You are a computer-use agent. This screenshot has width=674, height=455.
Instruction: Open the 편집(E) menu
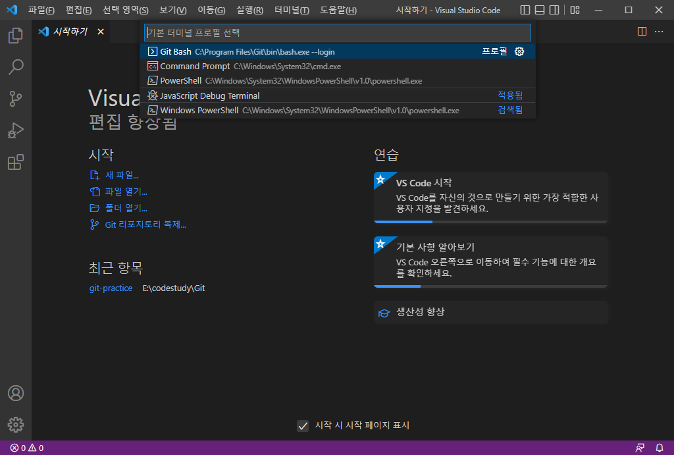pyautogui.click(x=79, y=10)
